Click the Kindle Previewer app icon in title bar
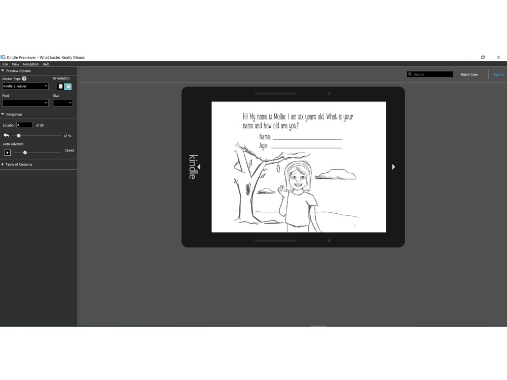507x380 pixels. pyautogui.click(x=3, y=57)
